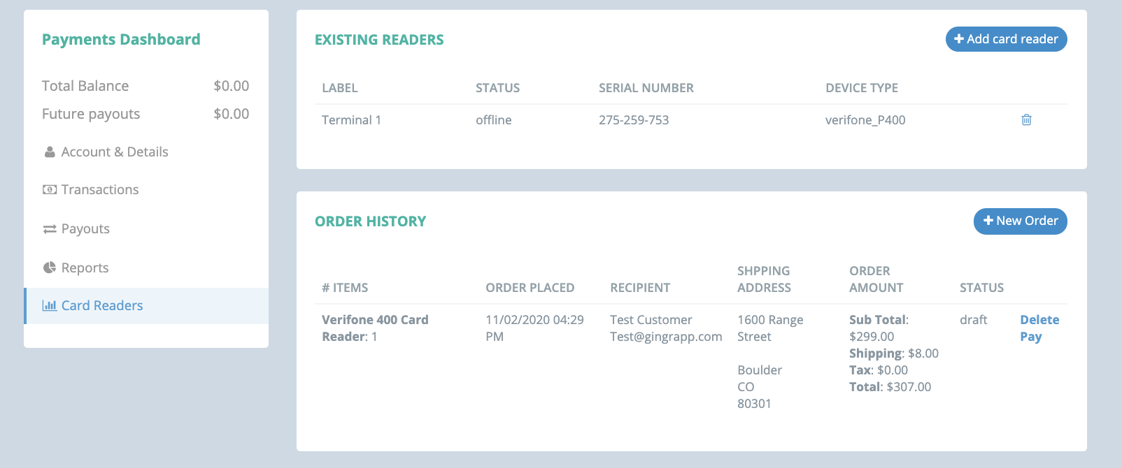This screenshot has width=1122, height=468.
Task: Delete the draft card reader order
Action: click(1039, 320)
